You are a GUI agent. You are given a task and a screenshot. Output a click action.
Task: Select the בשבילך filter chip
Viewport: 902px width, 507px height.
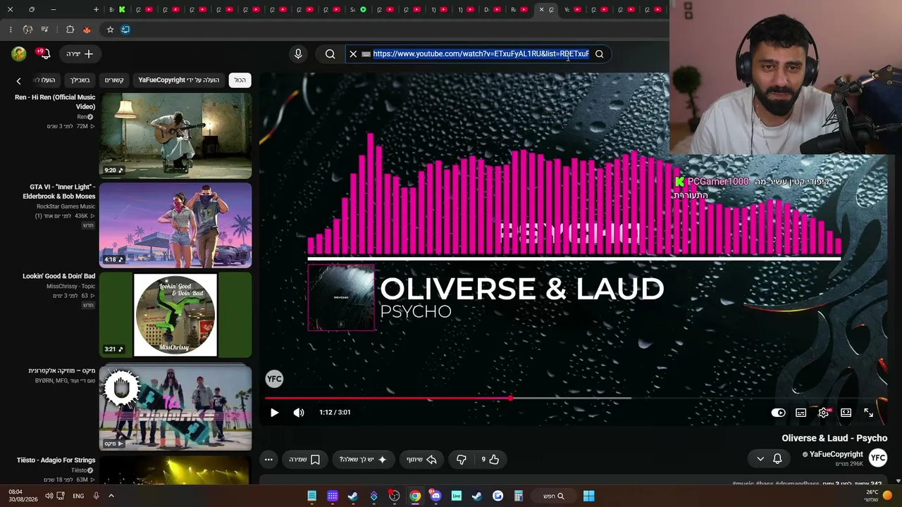80,80
